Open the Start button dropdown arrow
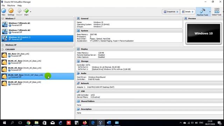Image resolution: width=224 pixels, height=126 pixels. click(30, 12)
